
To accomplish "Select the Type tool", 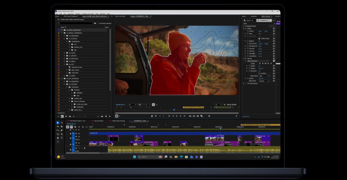I will (x=62, y=138).
